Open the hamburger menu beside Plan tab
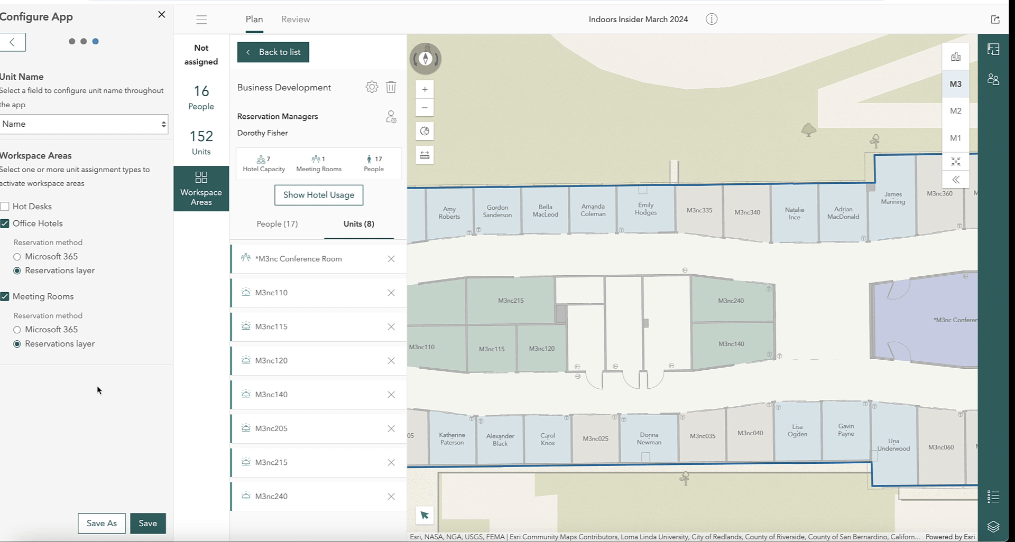 [x=201, y=19]
